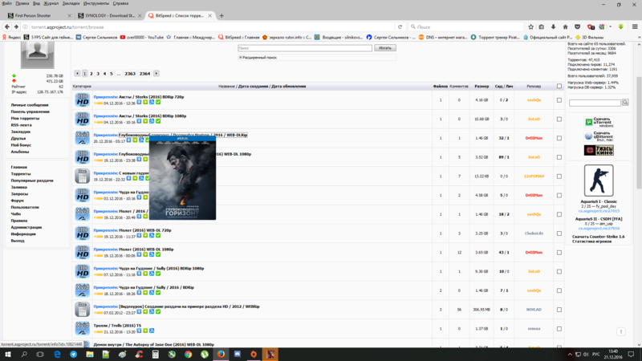The width and height of the screenshot is (642, 361).
Task: Check the box on the Deepwater Horizon row
Action: point(559,137)
